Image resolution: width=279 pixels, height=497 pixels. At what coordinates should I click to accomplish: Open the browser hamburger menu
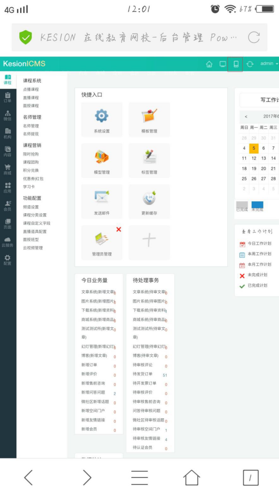tap(139, 477)
